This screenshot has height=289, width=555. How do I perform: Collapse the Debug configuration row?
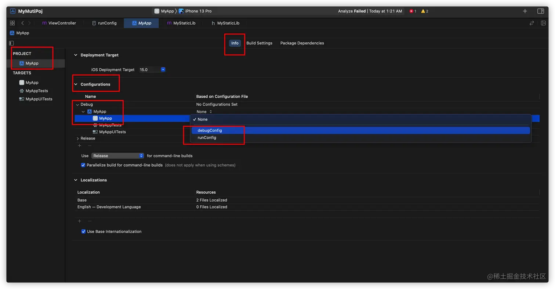[77, 105]
